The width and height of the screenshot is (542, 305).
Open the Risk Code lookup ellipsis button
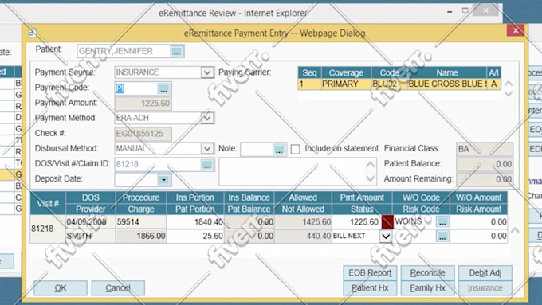442,237
